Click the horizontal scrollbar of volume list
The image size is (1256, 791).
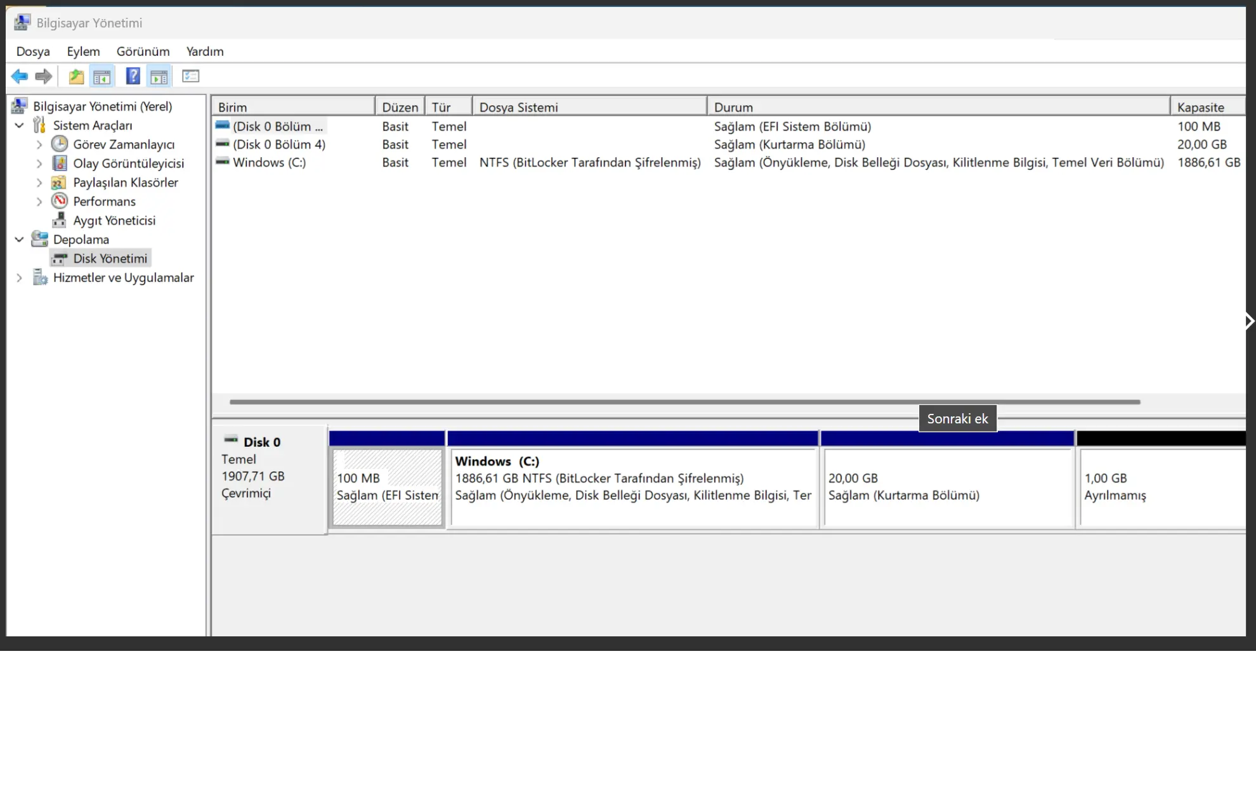coord(685,402)
